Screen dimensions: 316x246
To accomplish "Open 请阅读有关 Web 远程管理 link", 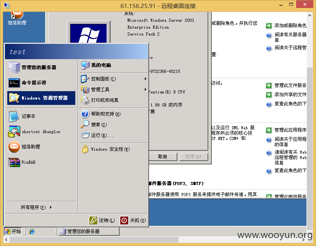I will pyautogui.click(x=290, y=157).
